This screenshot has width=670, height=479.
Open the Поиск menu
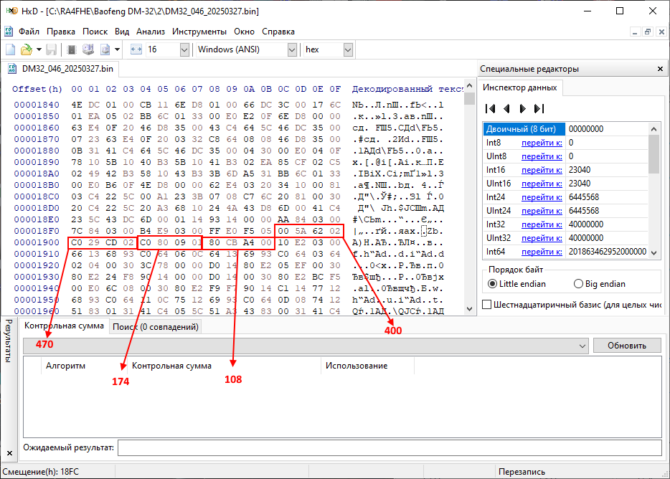95,32
